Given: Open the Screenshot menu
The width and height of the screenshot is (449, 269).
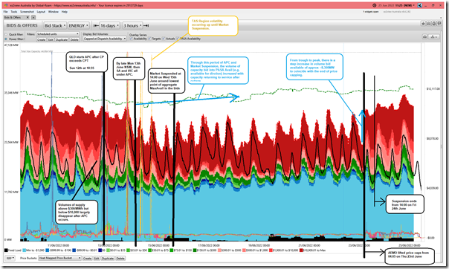Looking at the screenshot, I should point(27,12).
